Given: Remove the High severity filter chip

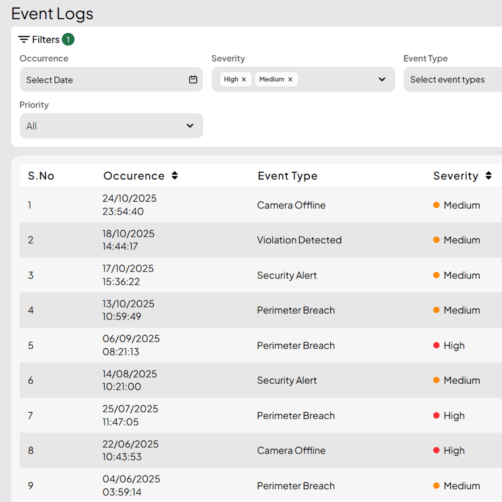Looking at the screenshot, I should click(244, 80).
